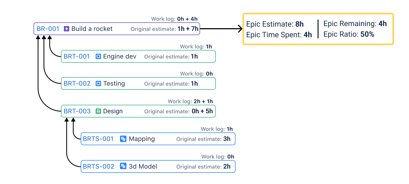Open the BRT-003 issue key link
The image size is (409, 184).
77,111
